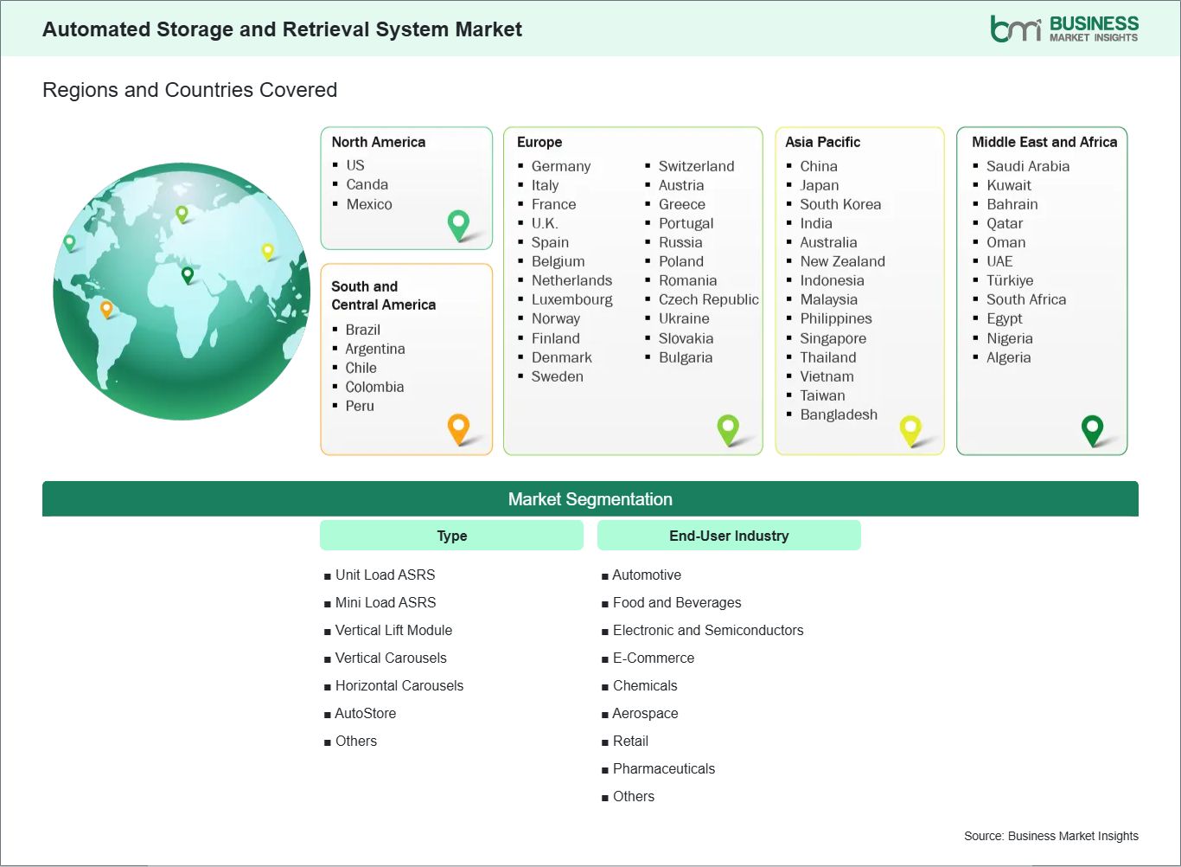Click the orange pin on South America globe

coord(107,306)
